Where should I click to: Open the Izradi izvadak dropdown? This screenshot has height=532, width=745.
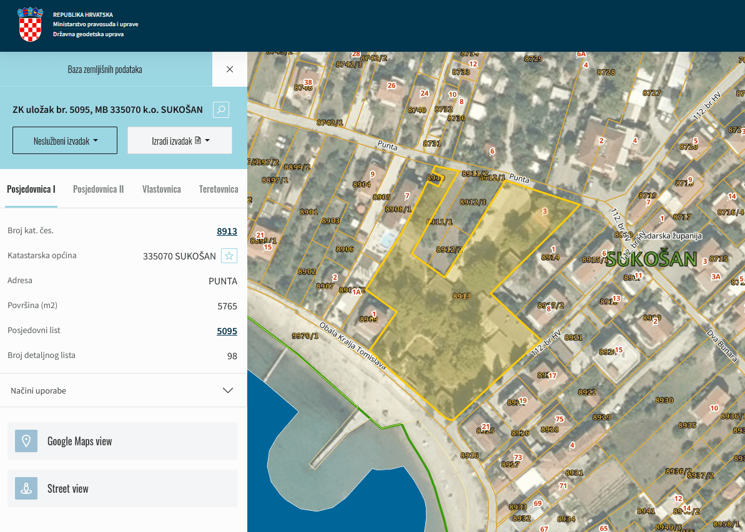point(180,140)
